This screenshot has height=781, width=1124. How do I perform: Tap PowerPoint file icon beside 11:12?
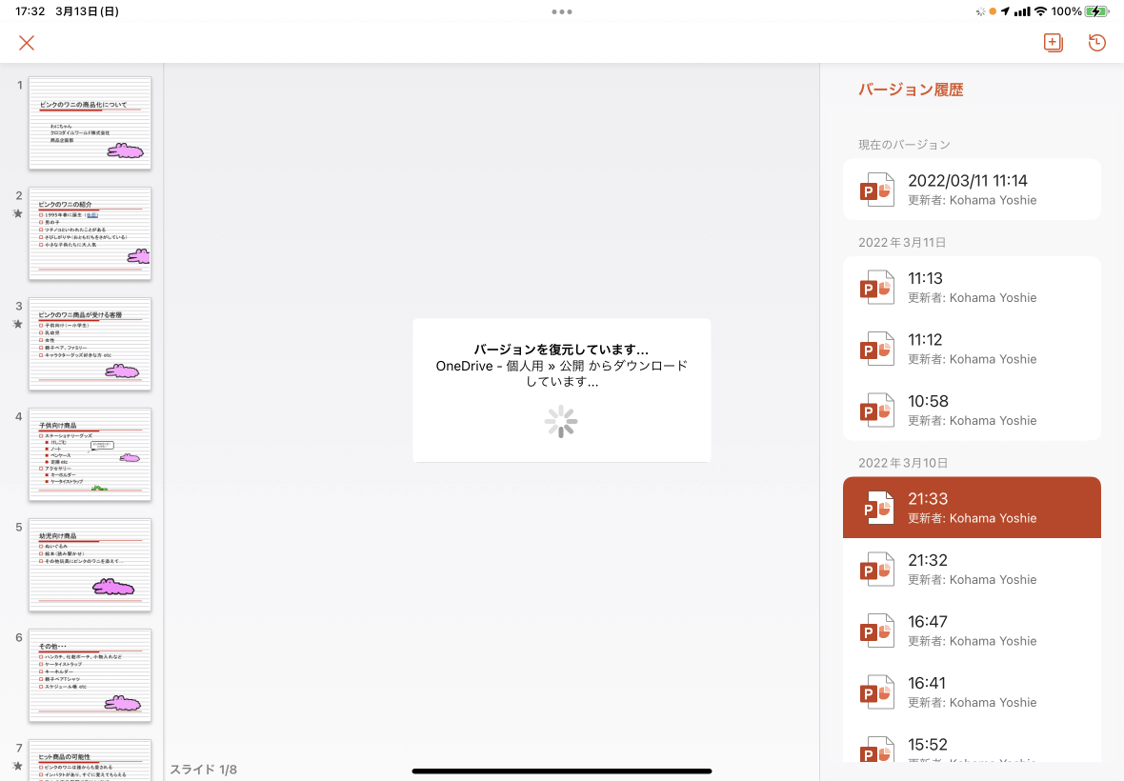point(876,349)
